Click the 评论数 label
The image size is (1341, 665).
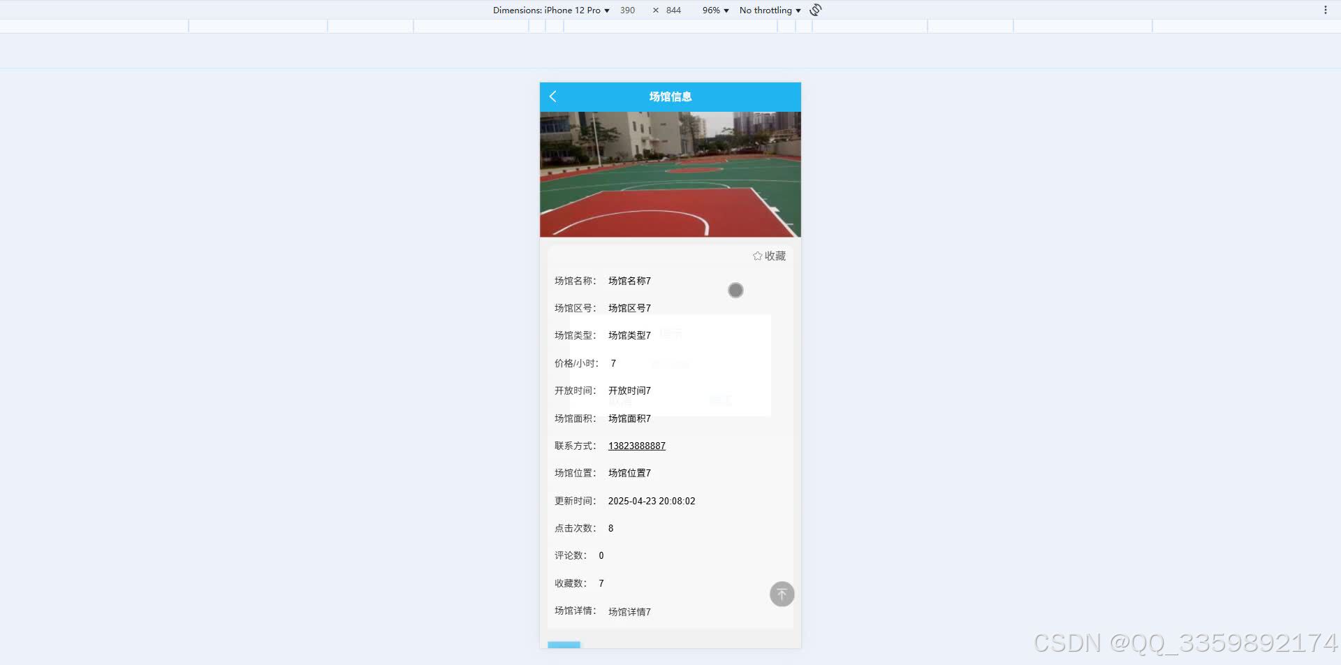(571, 555)
